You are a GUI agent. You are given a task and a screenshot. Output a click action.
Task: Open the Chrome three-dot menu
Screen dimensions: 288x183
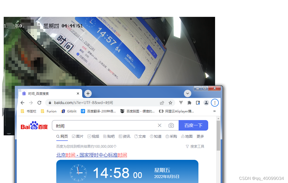coord(215,103)
